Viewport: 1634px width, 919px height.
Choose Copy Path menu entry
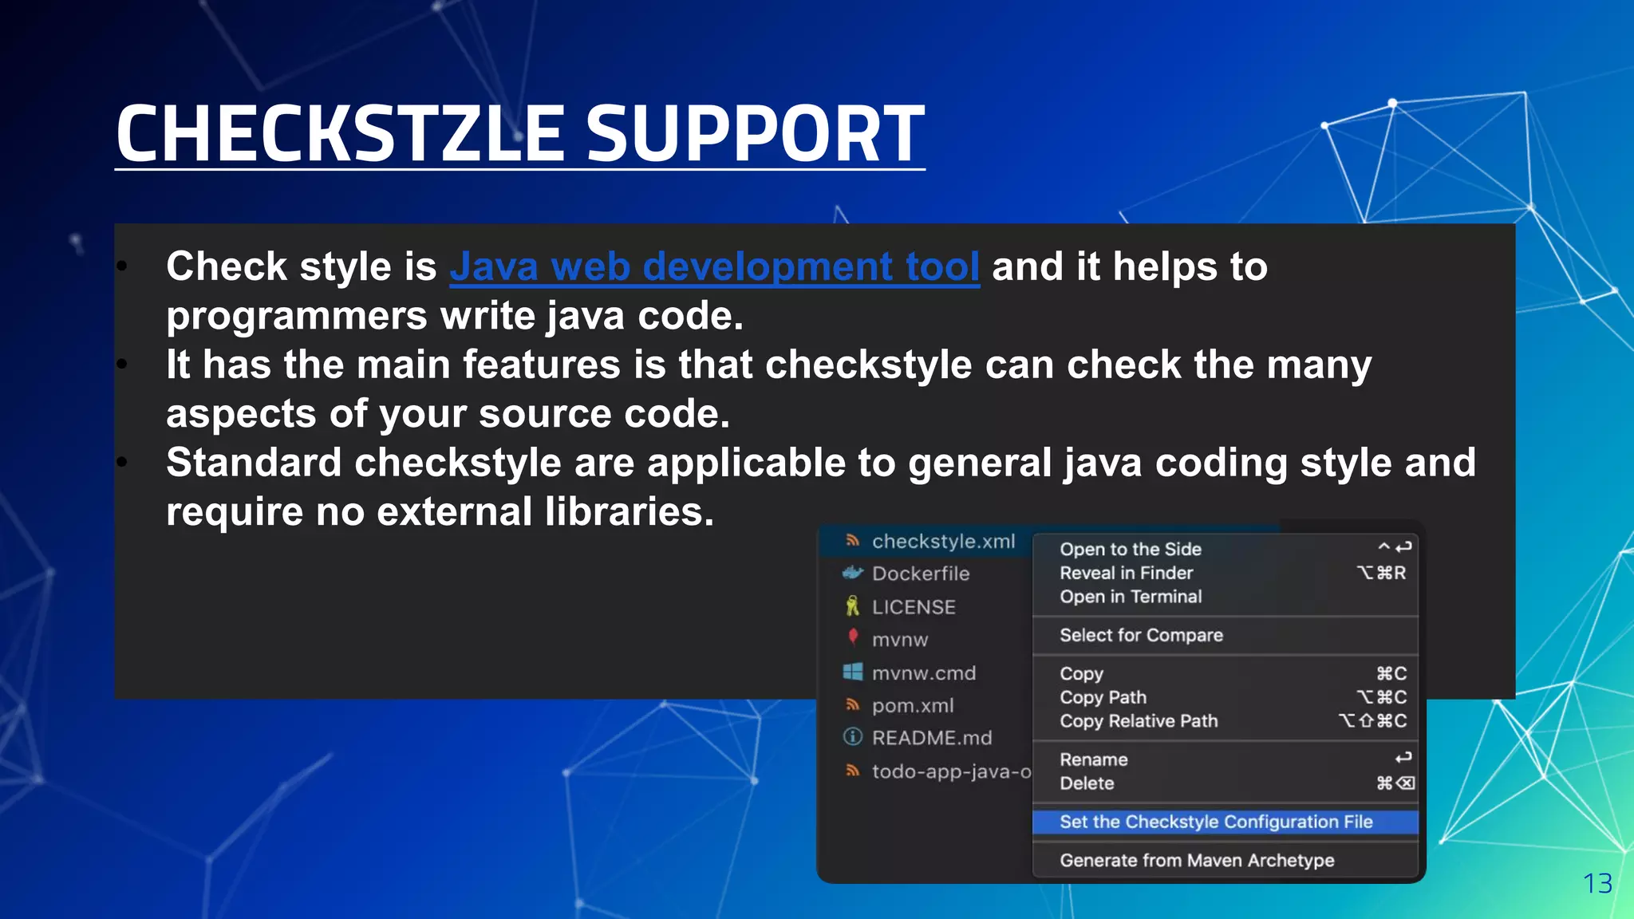tap(1225, 697)
